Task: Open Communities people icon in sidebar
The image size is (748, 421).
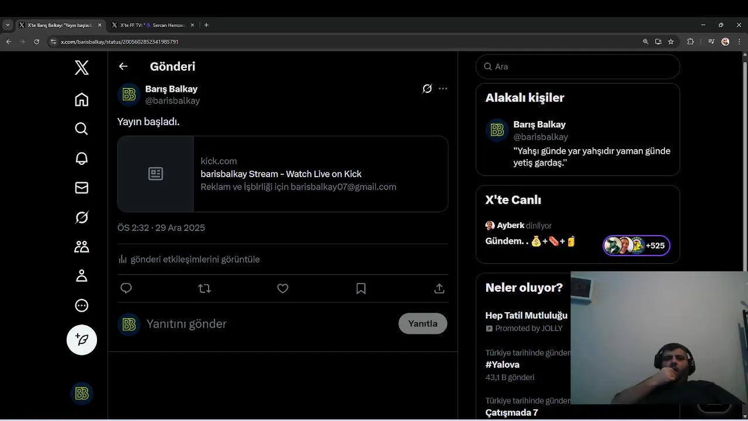Action: [82, 247]
